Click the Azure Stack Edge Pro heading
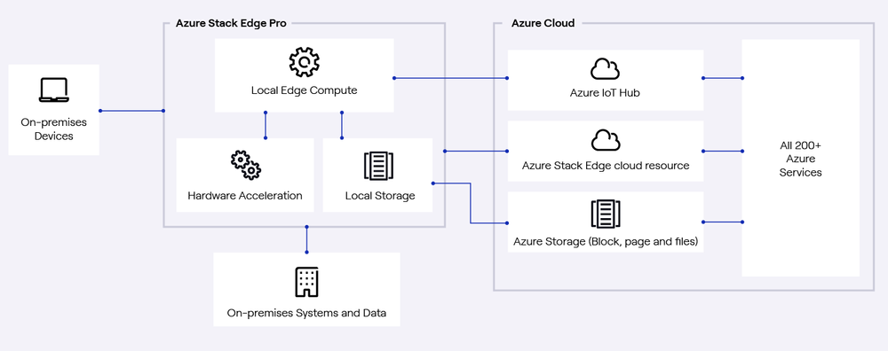Image resolution: width=888 pixels, height=351 pixels. click(231, 23)
